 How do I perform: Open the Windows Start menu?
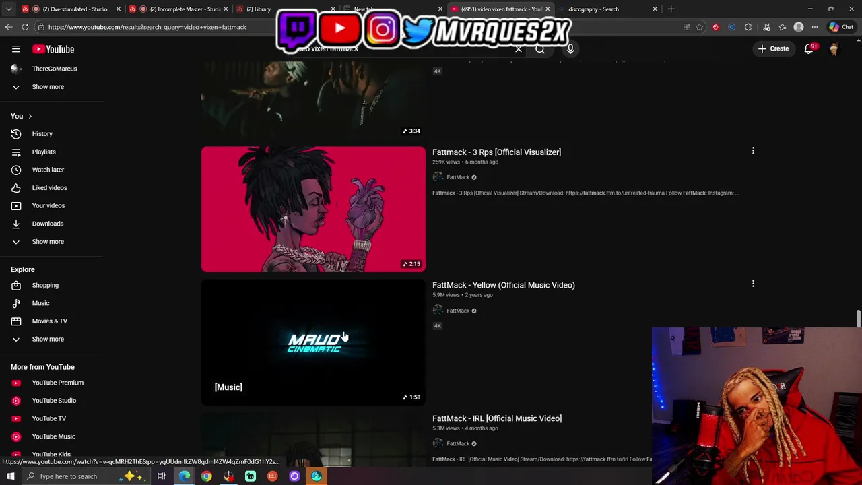point(10,476)
